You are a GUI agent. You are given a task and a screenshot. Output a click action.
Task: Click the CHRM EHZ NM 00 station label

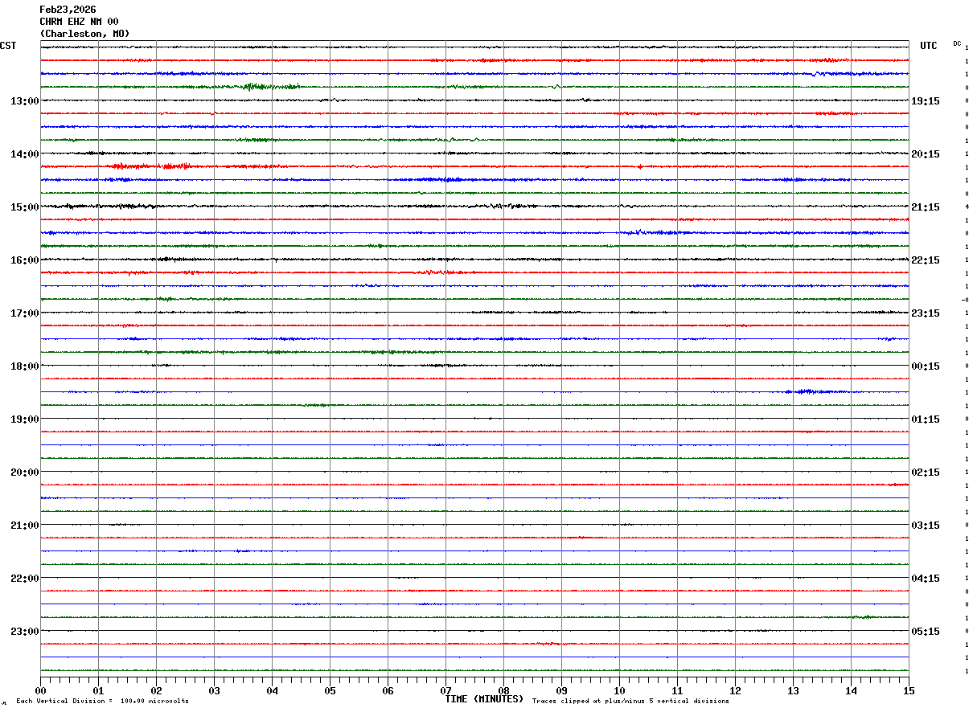79,22
